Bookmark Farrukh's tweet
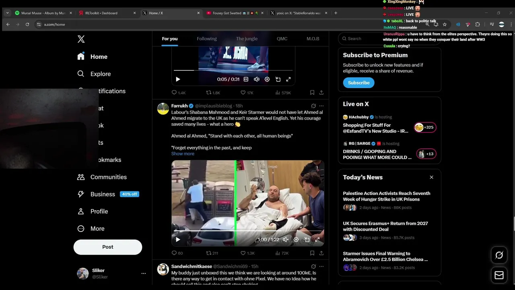The width and height of the screenshot is (515, 290). pyautogui.click(x=312, y=253)
